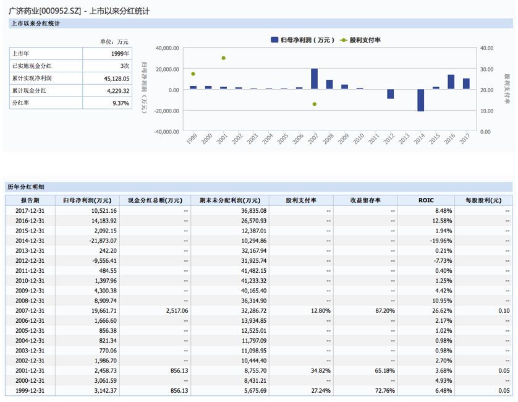This screenshot has width=518, height=402.
Task: Select the 2014 negative profit bar
Action: pyautogui.click(x=420, y=100)
